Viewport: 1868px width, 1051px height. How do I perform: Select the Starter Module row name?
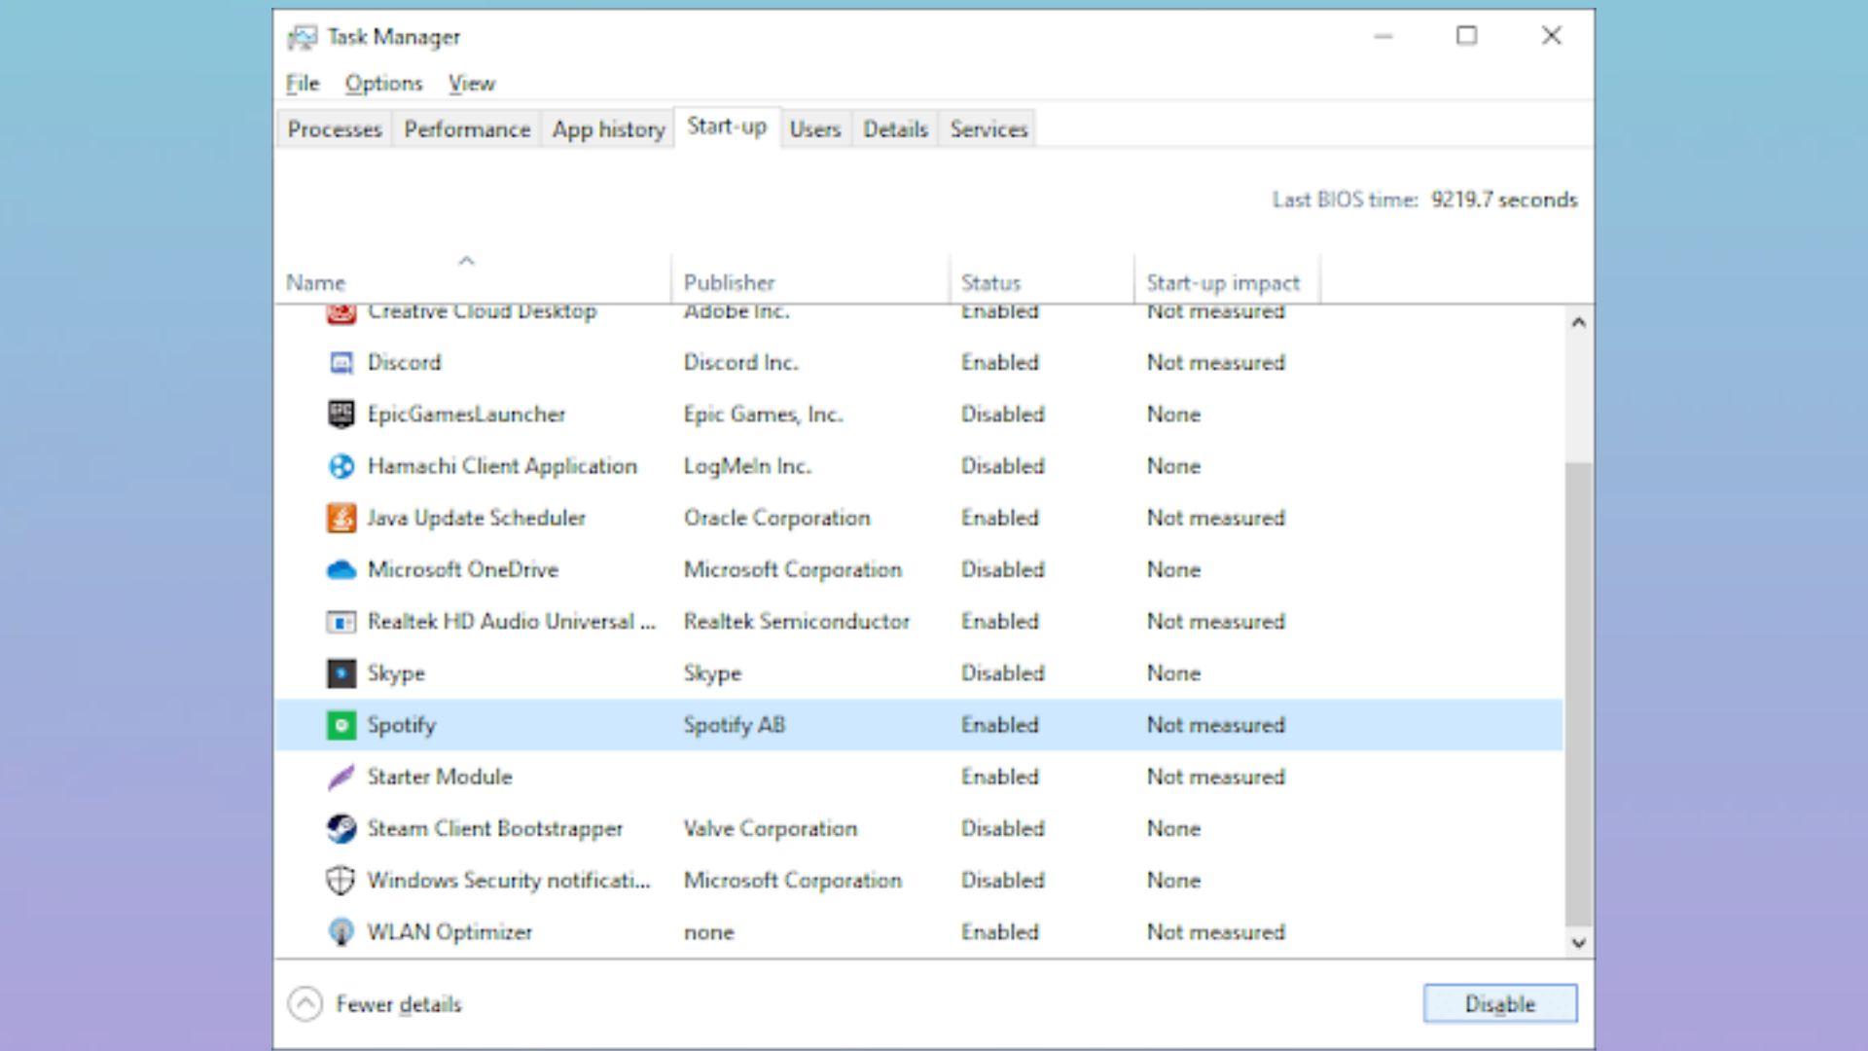pyautogui.click(x=440, y=777)
